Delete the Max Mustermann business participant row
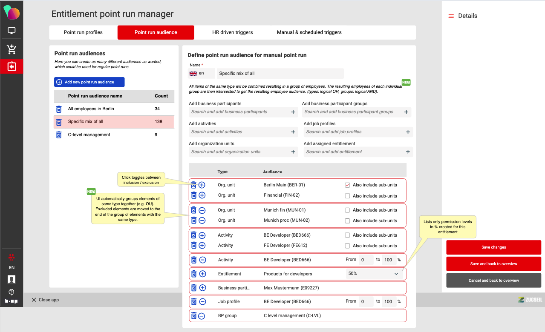 coord(193,288)
